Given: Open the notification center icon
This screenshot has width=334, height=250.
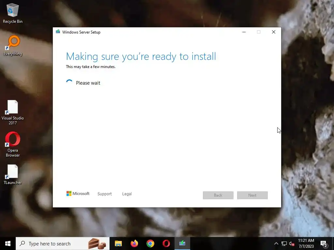Looking at the screenshot, I should pyautogui.click(x=324, y=243).
